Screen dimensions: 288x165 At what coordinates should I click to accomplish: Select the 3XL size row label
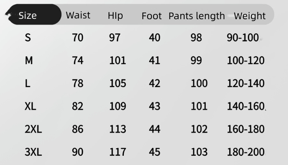pos(33,152)
